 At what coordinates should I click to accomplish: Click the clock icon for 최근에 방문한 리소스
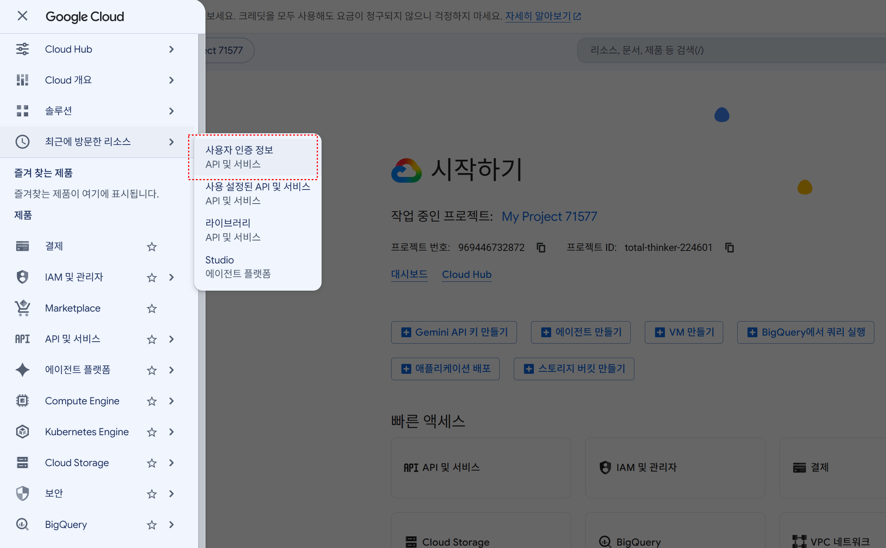point(23,142)
